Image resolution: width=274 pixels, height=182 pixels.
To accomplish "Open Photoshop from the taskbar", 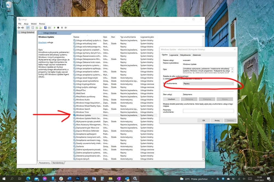I will click(78, 179).
